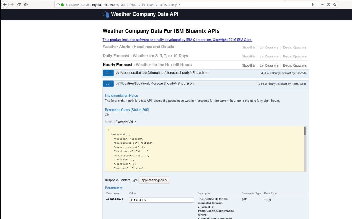352x219 pixels.
Task: Toggle reader view icon in address bar
Action: pos(314,5)
